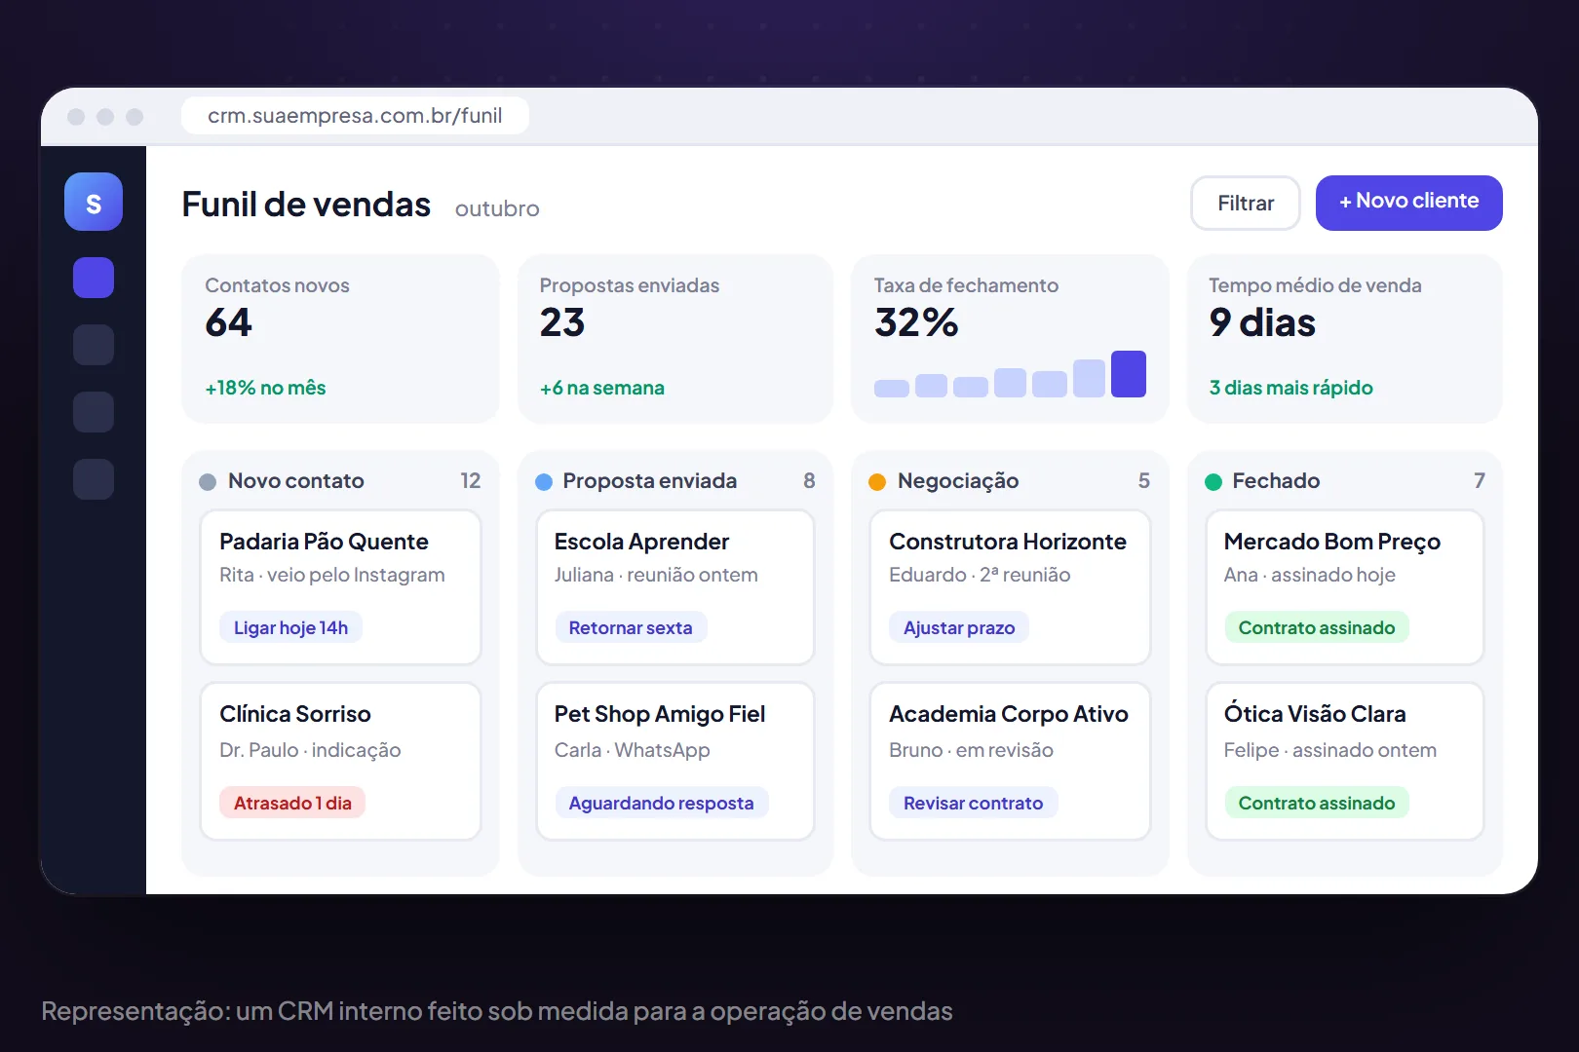Click the Negociação column header
The width and height of the screenshot is (1579, 1052).
coord(1010,480)
